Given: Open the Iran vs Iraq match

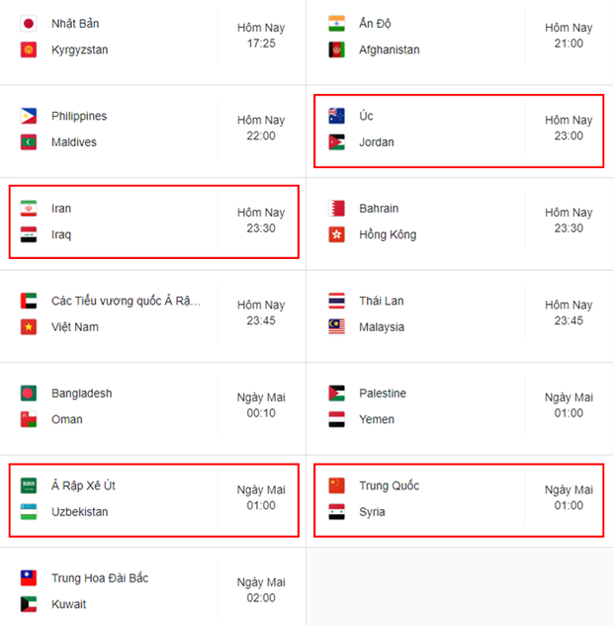Looking at the screenshot, I should tap(153, 222).
